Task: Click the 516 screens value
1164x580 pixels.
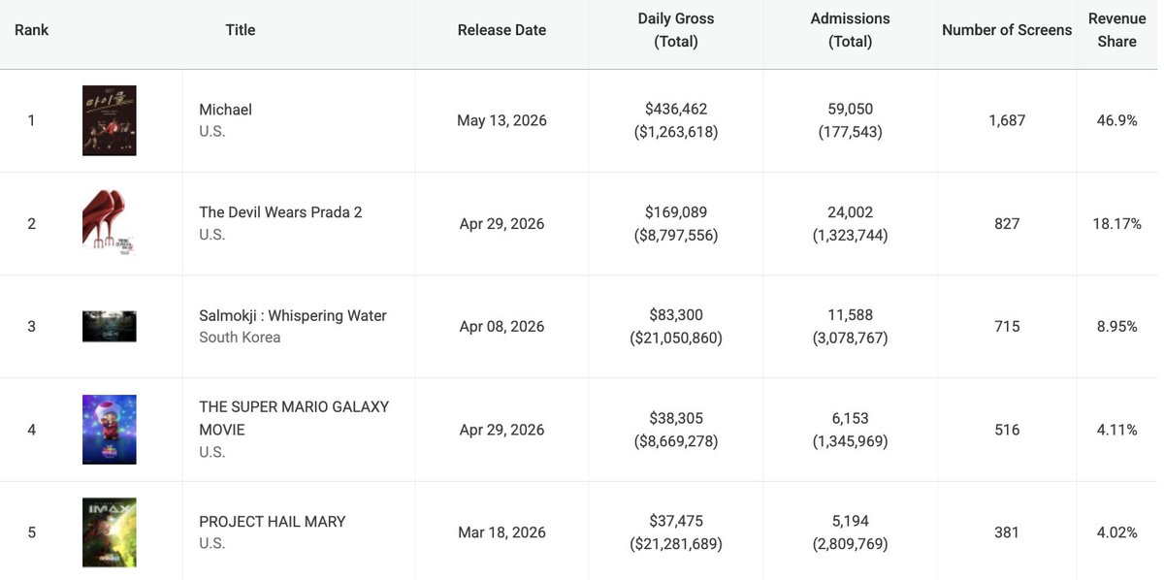Action: pyautogui.click(x=1007, y=430)
